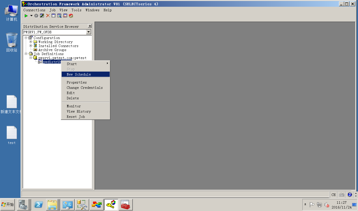Click the CH language bar indicator
This screenshot has width=358, height=211.
point(333,195)
